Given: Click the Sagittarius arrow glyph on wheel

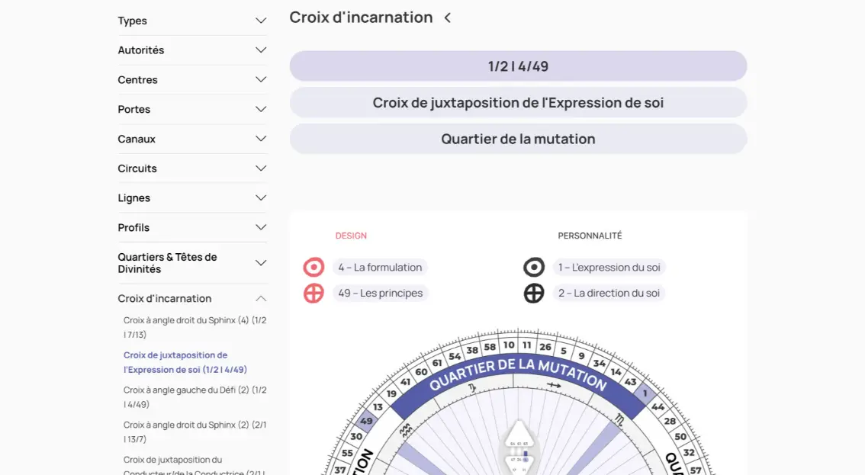Looking at the screenshot, I should 554,386.
